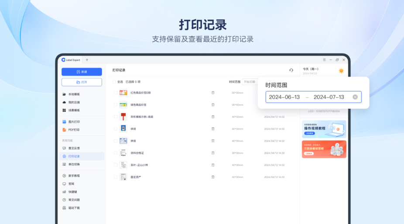This screenshot has height=224, width=404.
Task: Click the 30*30mm size of 涂料合格证
Action: [x=237, y=153]
